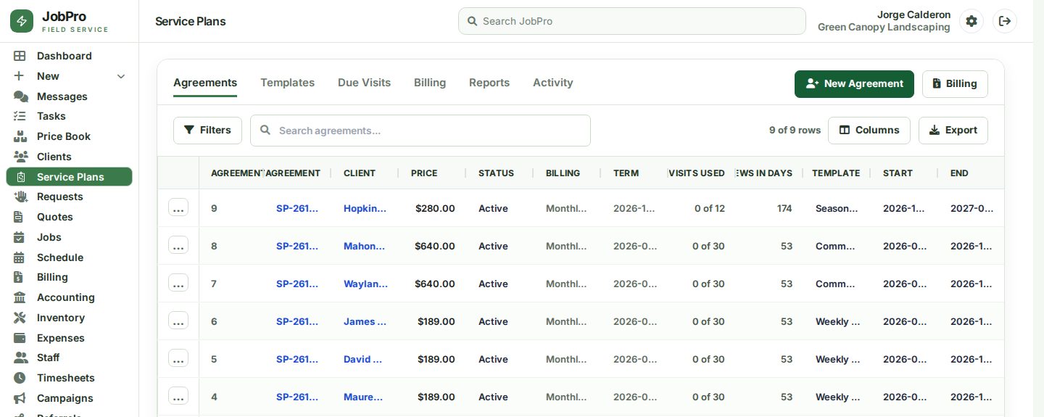This screenshot has height=417, width=1044.
Task: Open SP-261... agreement link in row 9
Action: [x=297, y=208]
